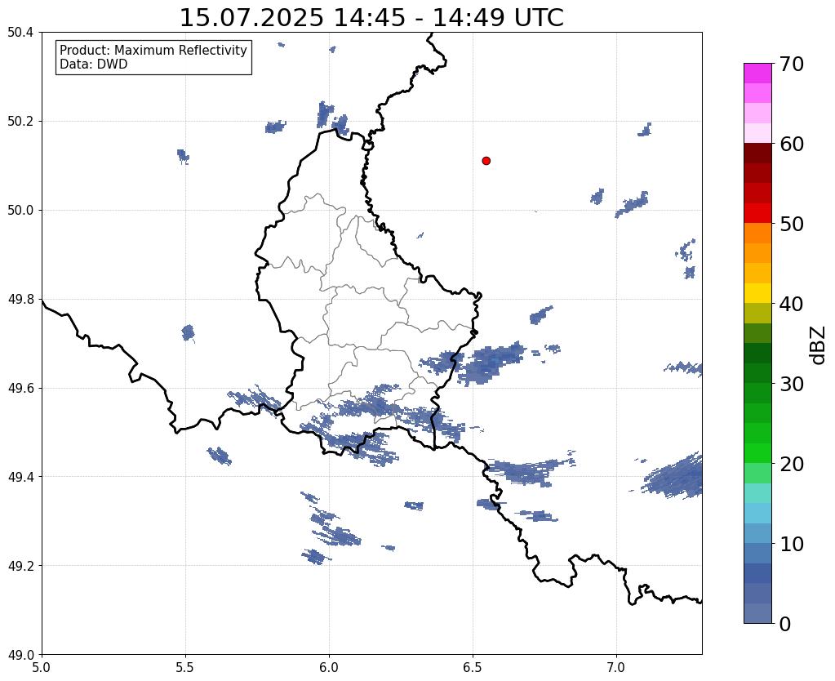This screenshot has height=681, width=835.
Task: Click longitude axis label "7.0"
Action: [616, 667]
